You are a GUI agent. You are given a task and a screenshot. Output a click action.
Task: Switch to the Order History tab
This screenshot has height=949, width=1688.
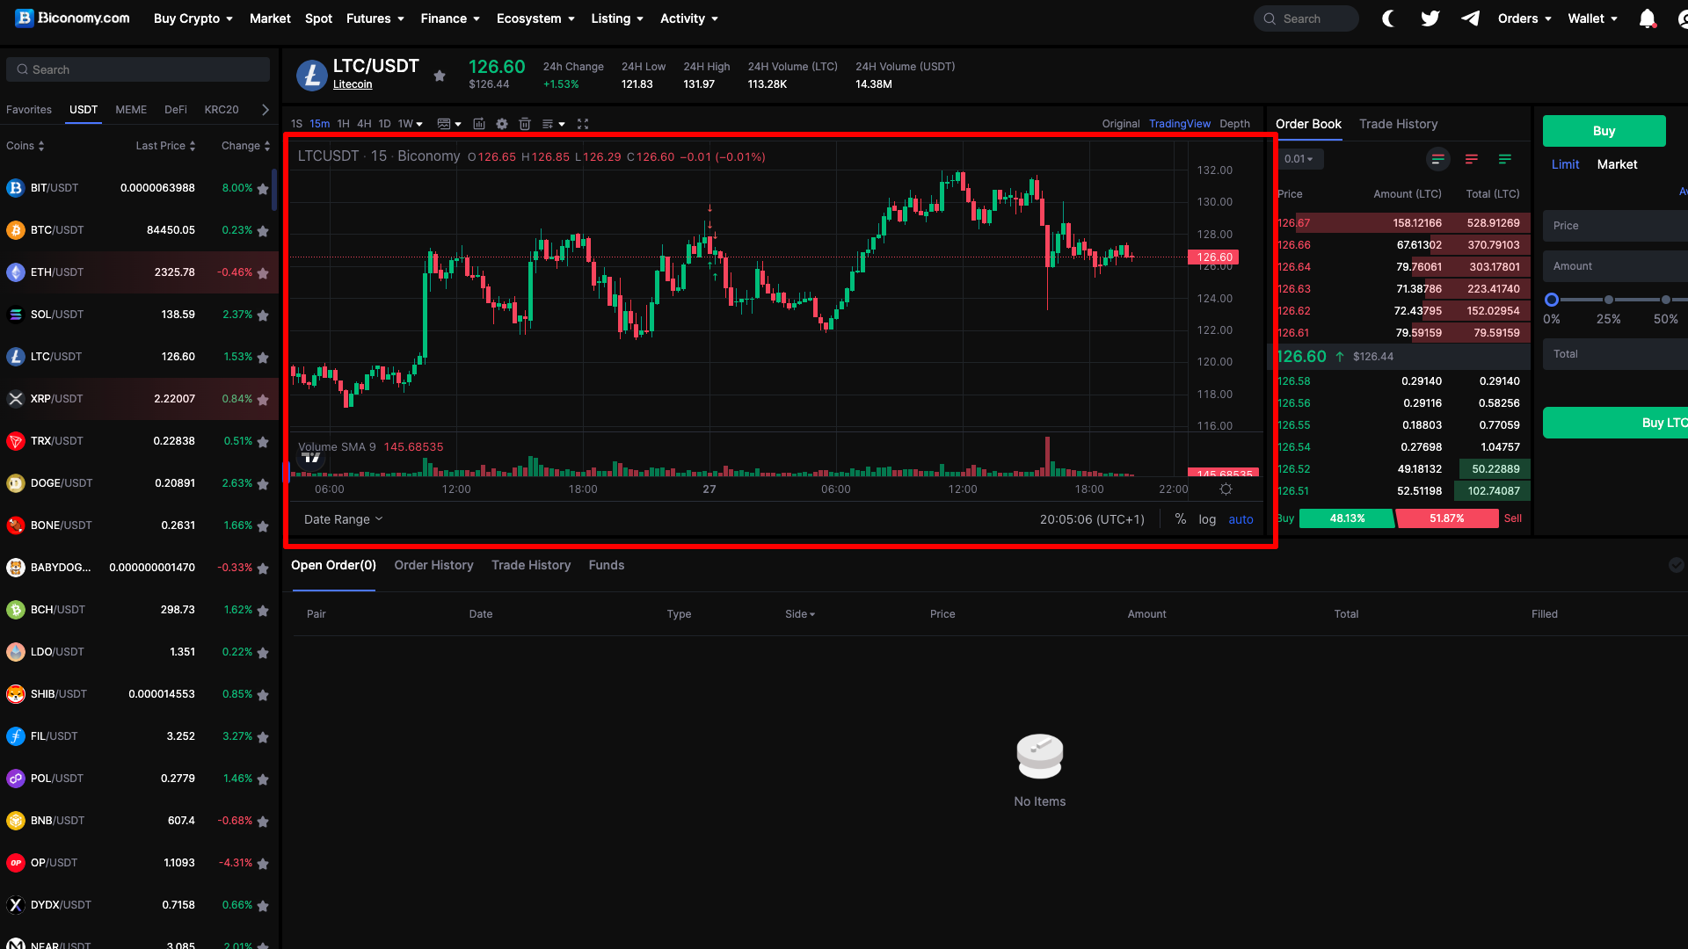pos(433,565)
